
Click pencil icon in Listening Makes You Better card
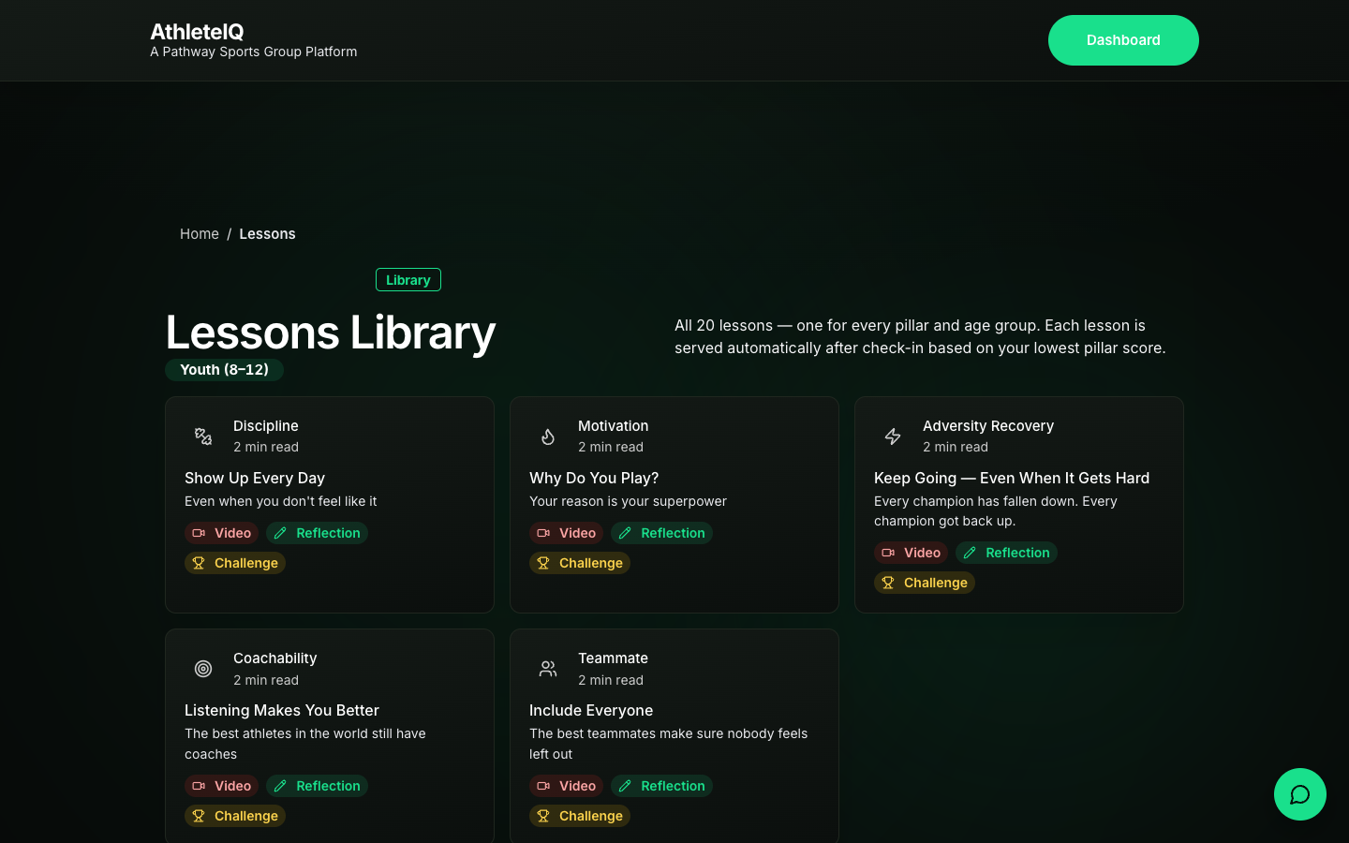click(x=280, y=786)
